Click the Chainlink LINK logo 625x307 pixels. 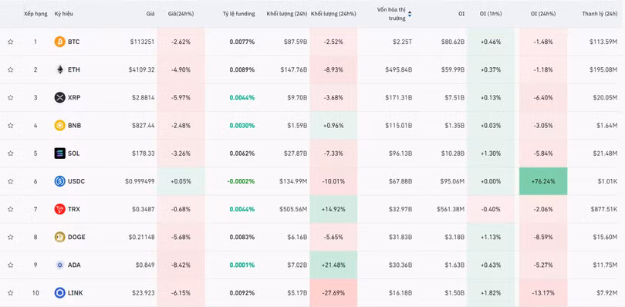coord(59,292)
